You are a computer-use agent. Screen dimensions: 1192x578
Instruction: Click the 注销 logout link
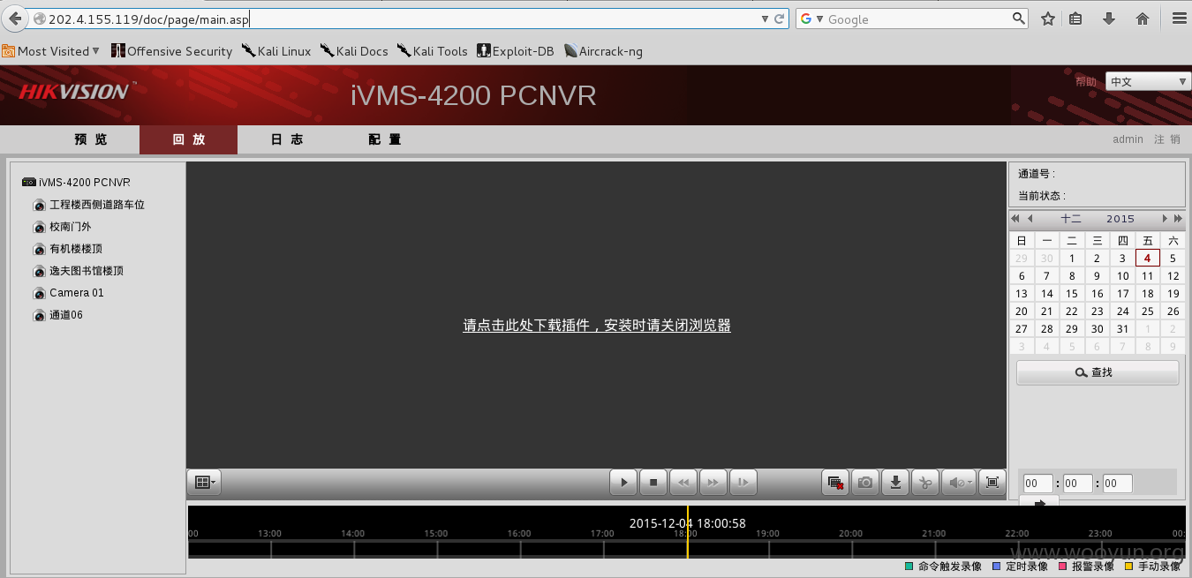pyautogui.click(x=1166, y=139)
